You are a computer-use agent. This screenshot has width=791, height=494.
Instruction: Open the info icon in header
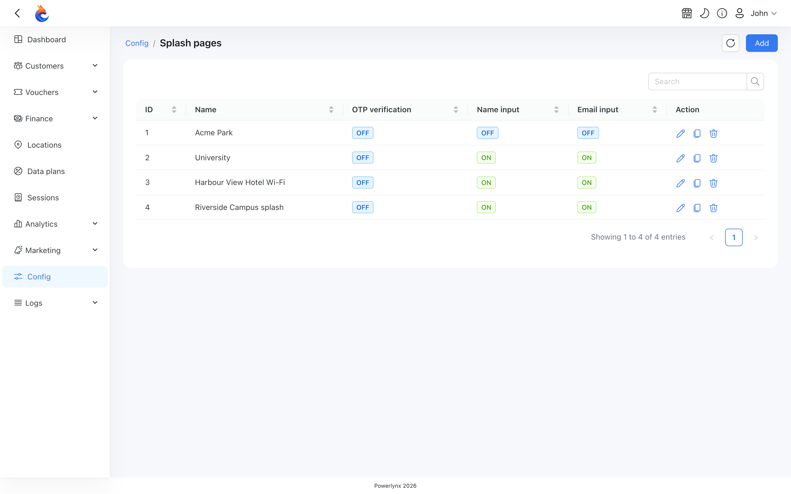point(722,13)
